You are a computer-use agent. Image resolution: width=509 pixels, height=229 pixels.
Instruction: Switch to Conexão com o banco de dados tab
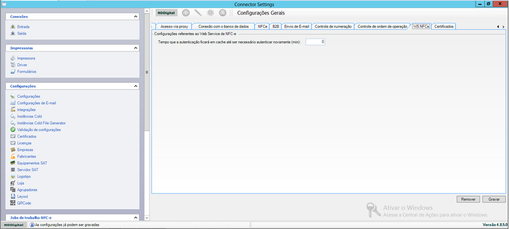(x=223, y=27)
